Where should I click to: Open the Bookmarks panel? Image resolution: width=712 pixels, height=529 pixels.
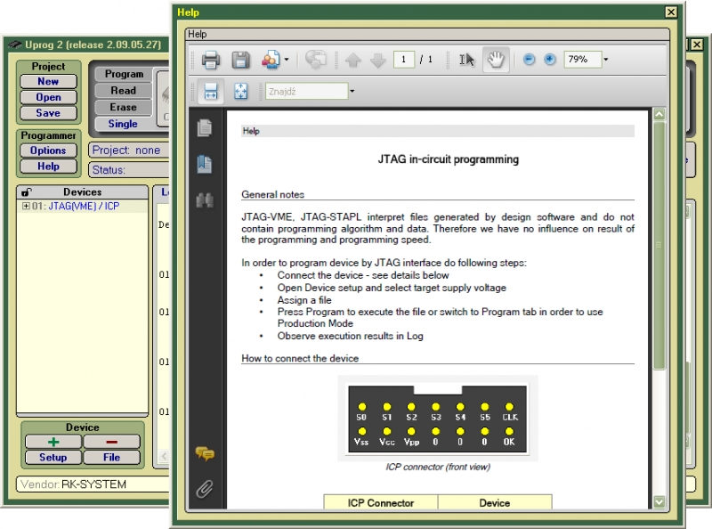pos(205,164)
